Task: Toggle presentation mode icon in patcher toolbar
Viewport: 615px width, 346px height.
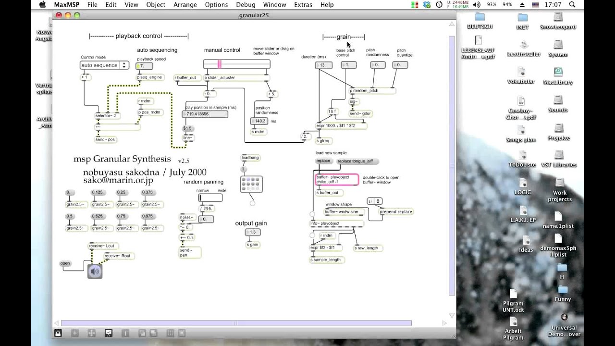Action: click(x=108, y=333)
